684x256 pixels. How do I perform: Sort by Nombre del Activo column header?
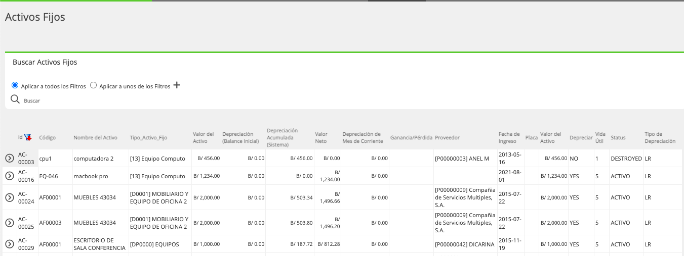(x=95, y=137)
